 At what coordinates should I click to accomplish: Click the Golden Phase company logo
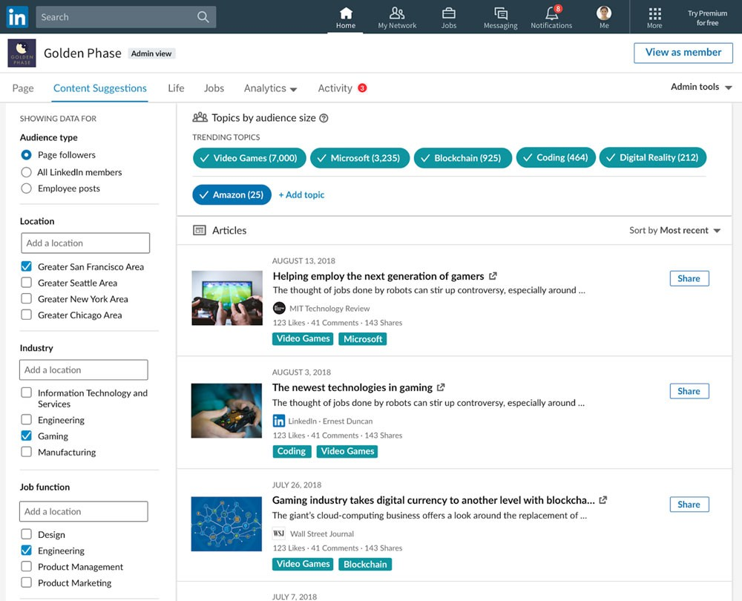coord(22,53)
